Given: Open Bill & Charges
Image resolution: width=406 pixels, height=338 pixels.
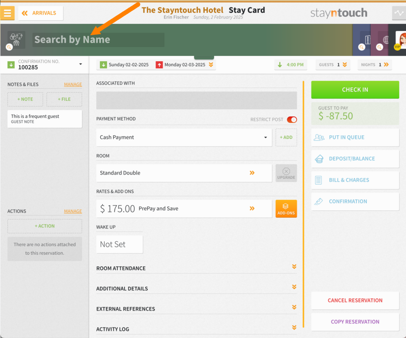Looking at the screenshot, I should coord(355,180).
